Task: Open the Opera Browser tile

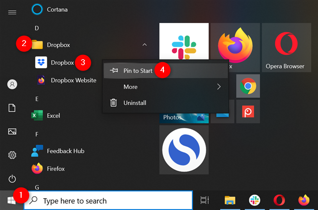Action: [287, 47]
